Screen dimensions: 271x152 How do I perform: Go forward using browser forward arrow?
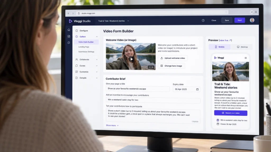pyautogui.click(x=73, y=13)
